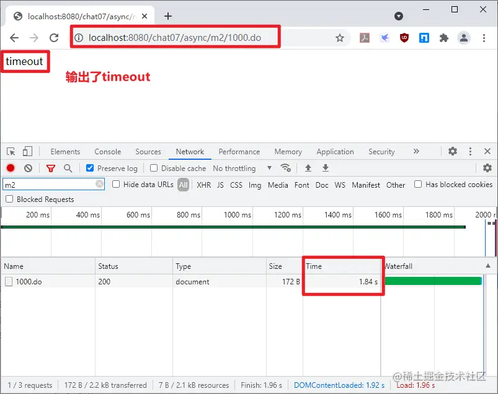The width and height of the screenshot is (498, 394).
Task: Filter requests by XHR
Action: [x=203, y=185]
